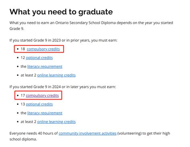This screenshot has height=147, width=190.
Task: Click the 'started Grade 9 in 2024' sentence
Action: pyautogui.click(x=63, y=87)
